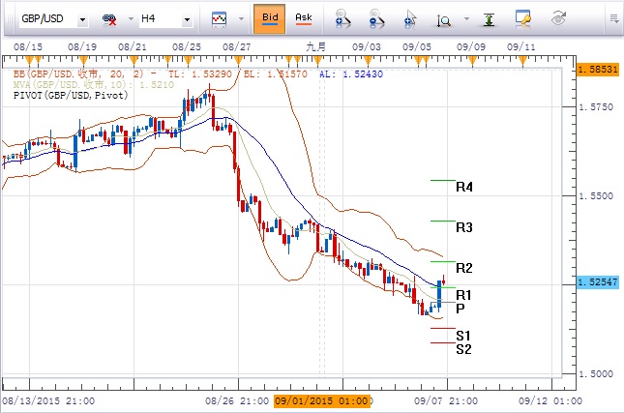624x413 pixels.
Task: Click the R1 pivot resistance label
Action: point(463,295)
